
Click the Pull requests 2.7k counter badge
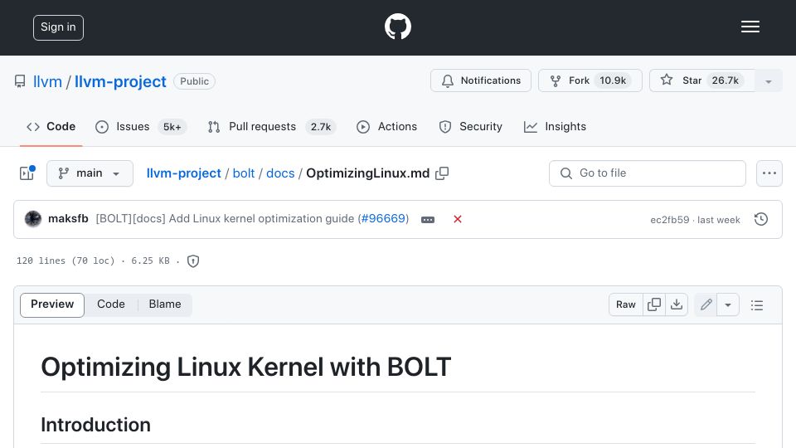tap(321, 127)
